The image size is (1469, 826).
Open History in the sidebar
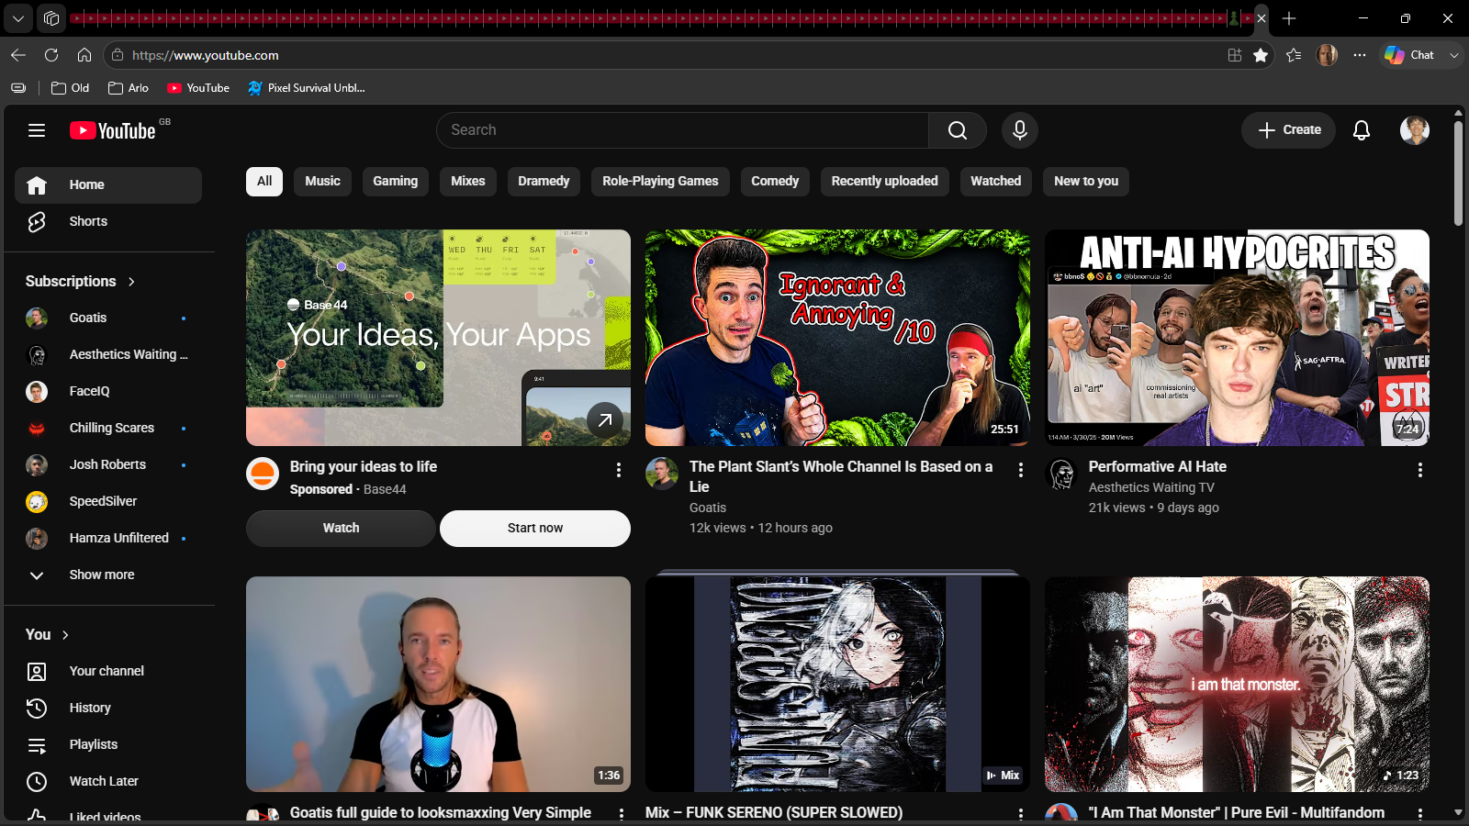point(108,708)
